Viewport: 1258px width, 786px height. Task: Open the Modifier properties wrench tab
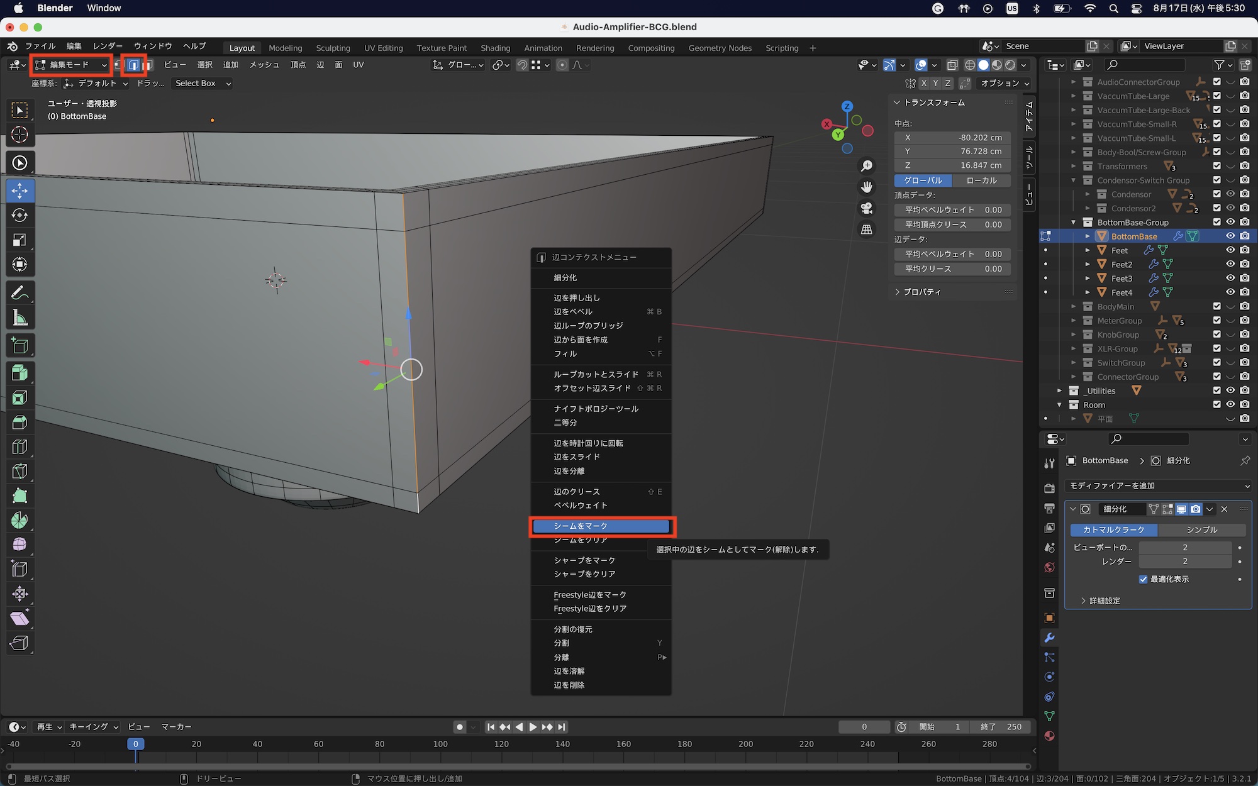pos(1049,638)
